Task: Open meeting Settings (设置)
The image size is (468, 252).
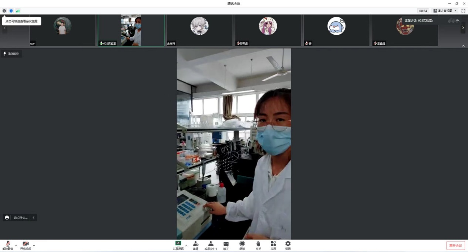Action: (288, 246)
